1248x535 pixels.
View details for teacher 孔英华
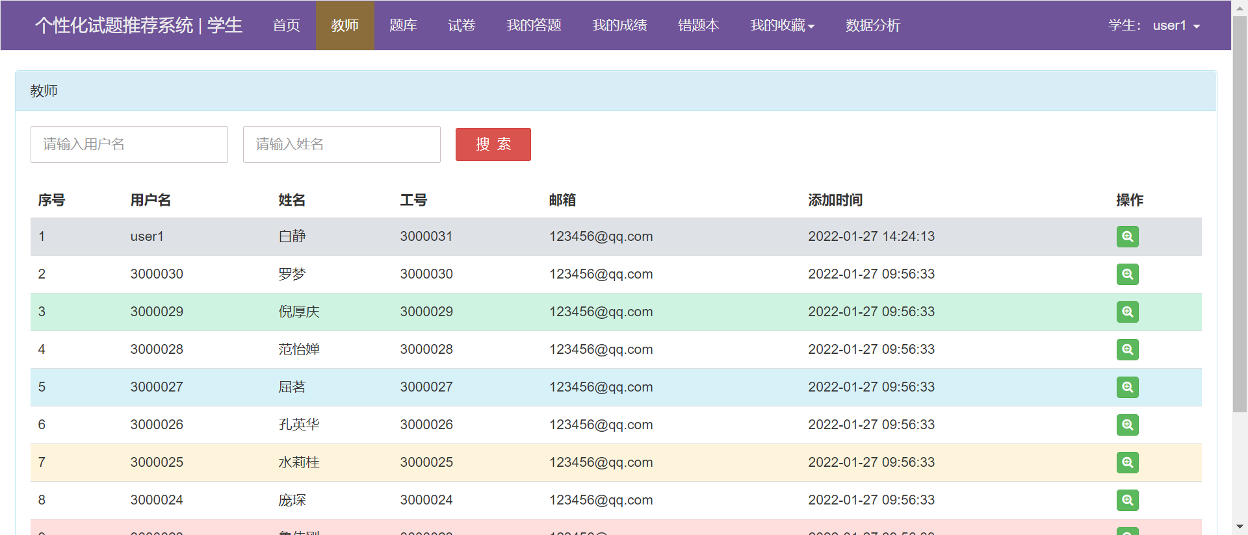coord(1127,425)
